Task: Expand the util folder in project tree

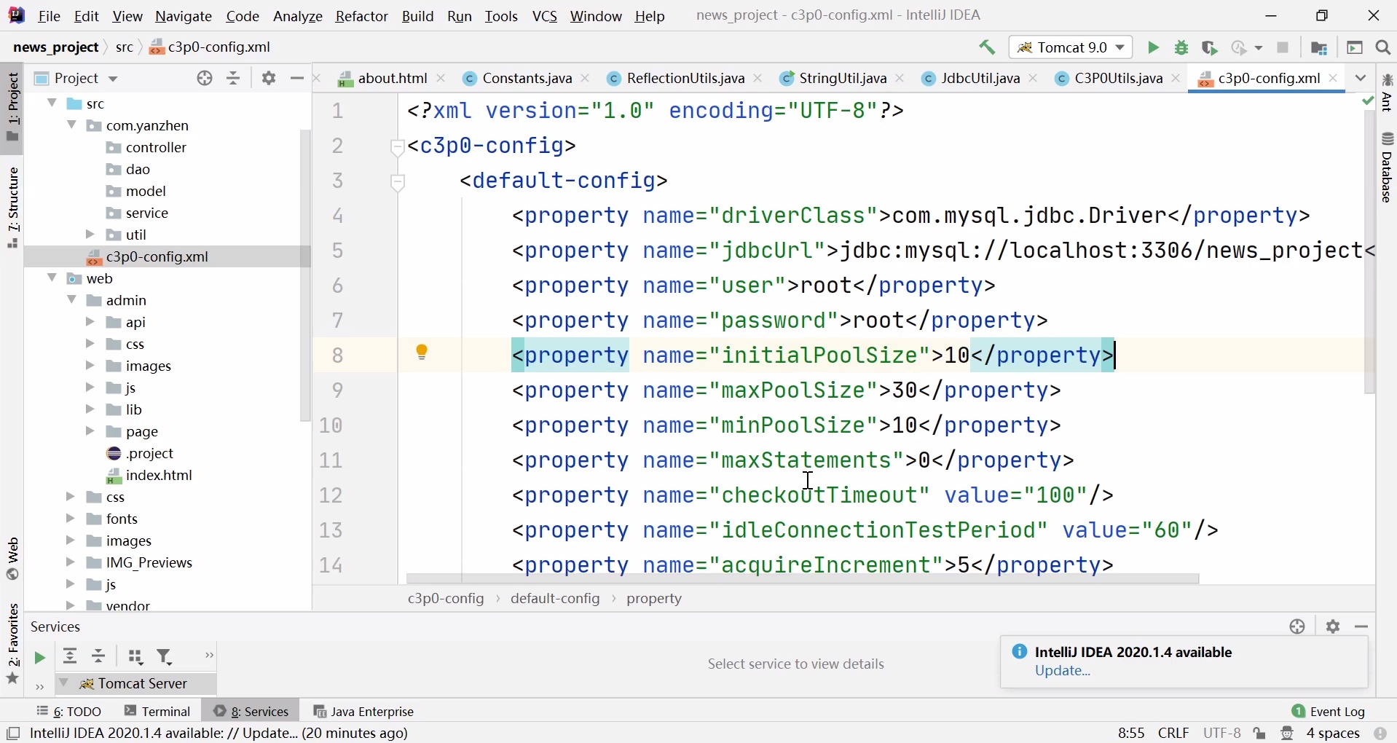Action: click(x=90, y=235)
